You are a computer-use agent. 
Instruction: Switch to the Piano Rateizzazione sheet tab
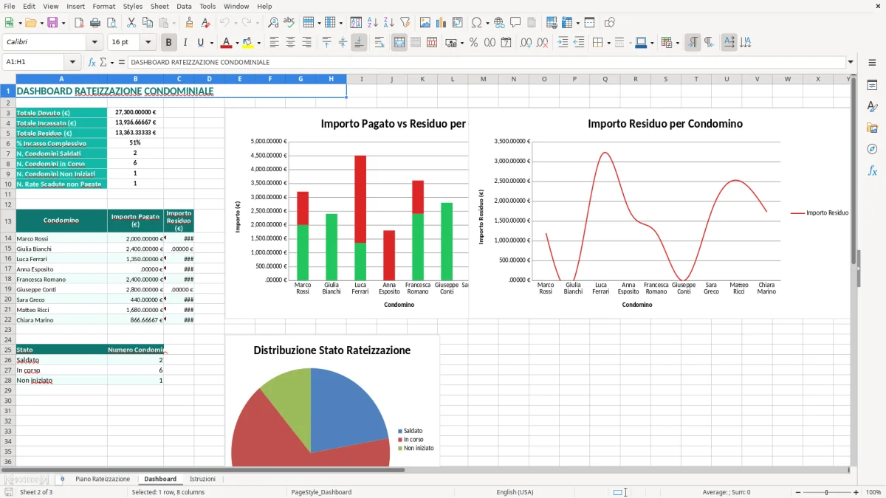(103, 479)
